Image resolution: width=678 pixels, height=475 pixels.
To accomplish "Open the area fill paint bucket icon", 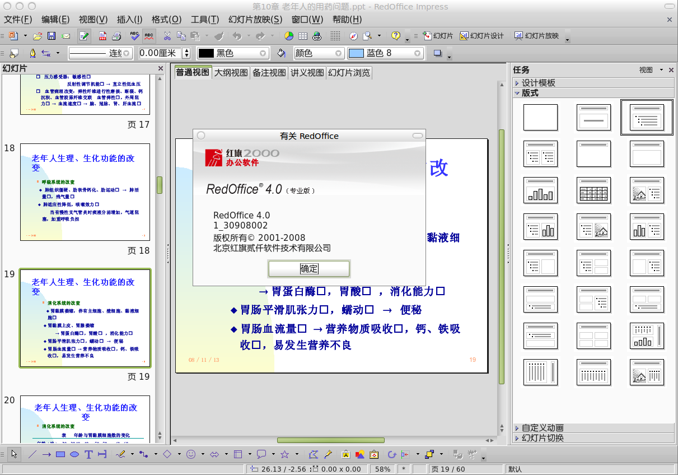I will point(282,53).
